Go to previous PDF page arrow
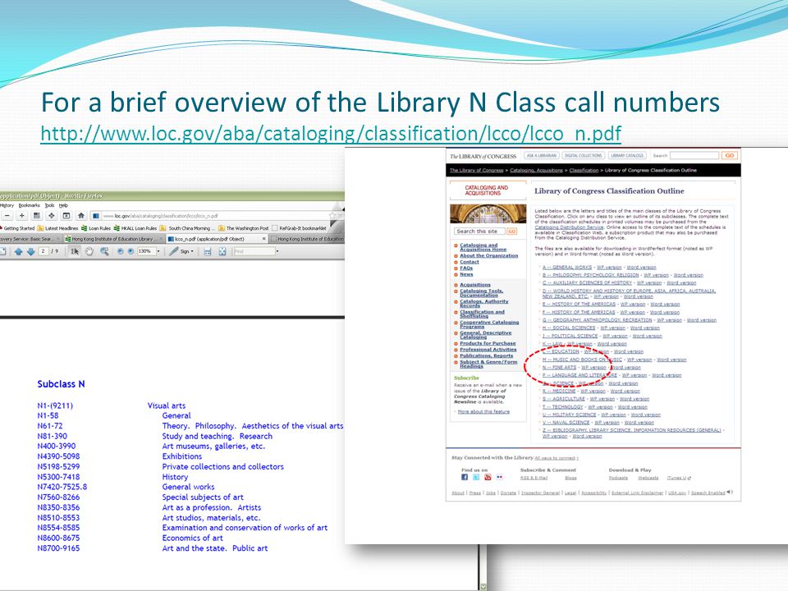Screen dimensions: 788x591 18,251
